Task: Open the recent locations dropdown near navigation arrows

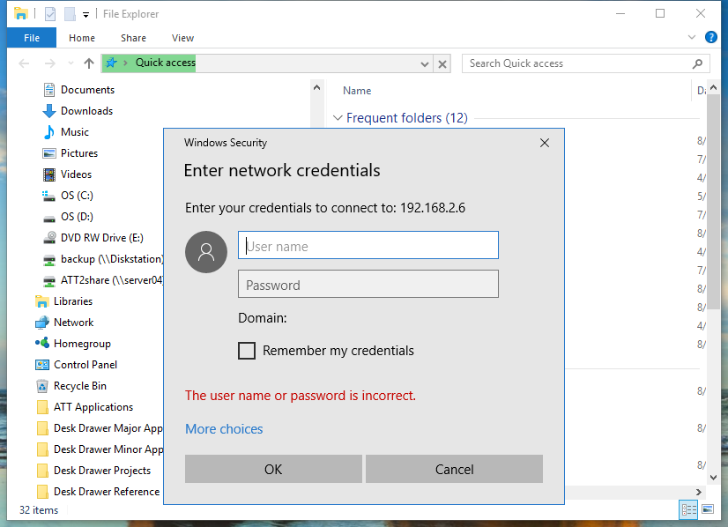Action: click(x=71, y=63)
